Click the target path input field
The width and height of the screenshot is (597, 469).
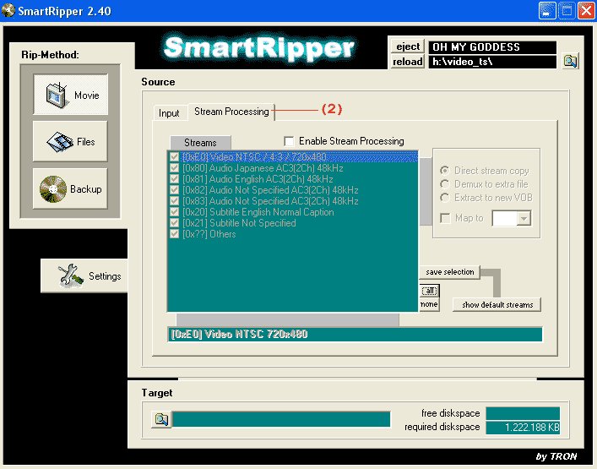pos(281,419)
